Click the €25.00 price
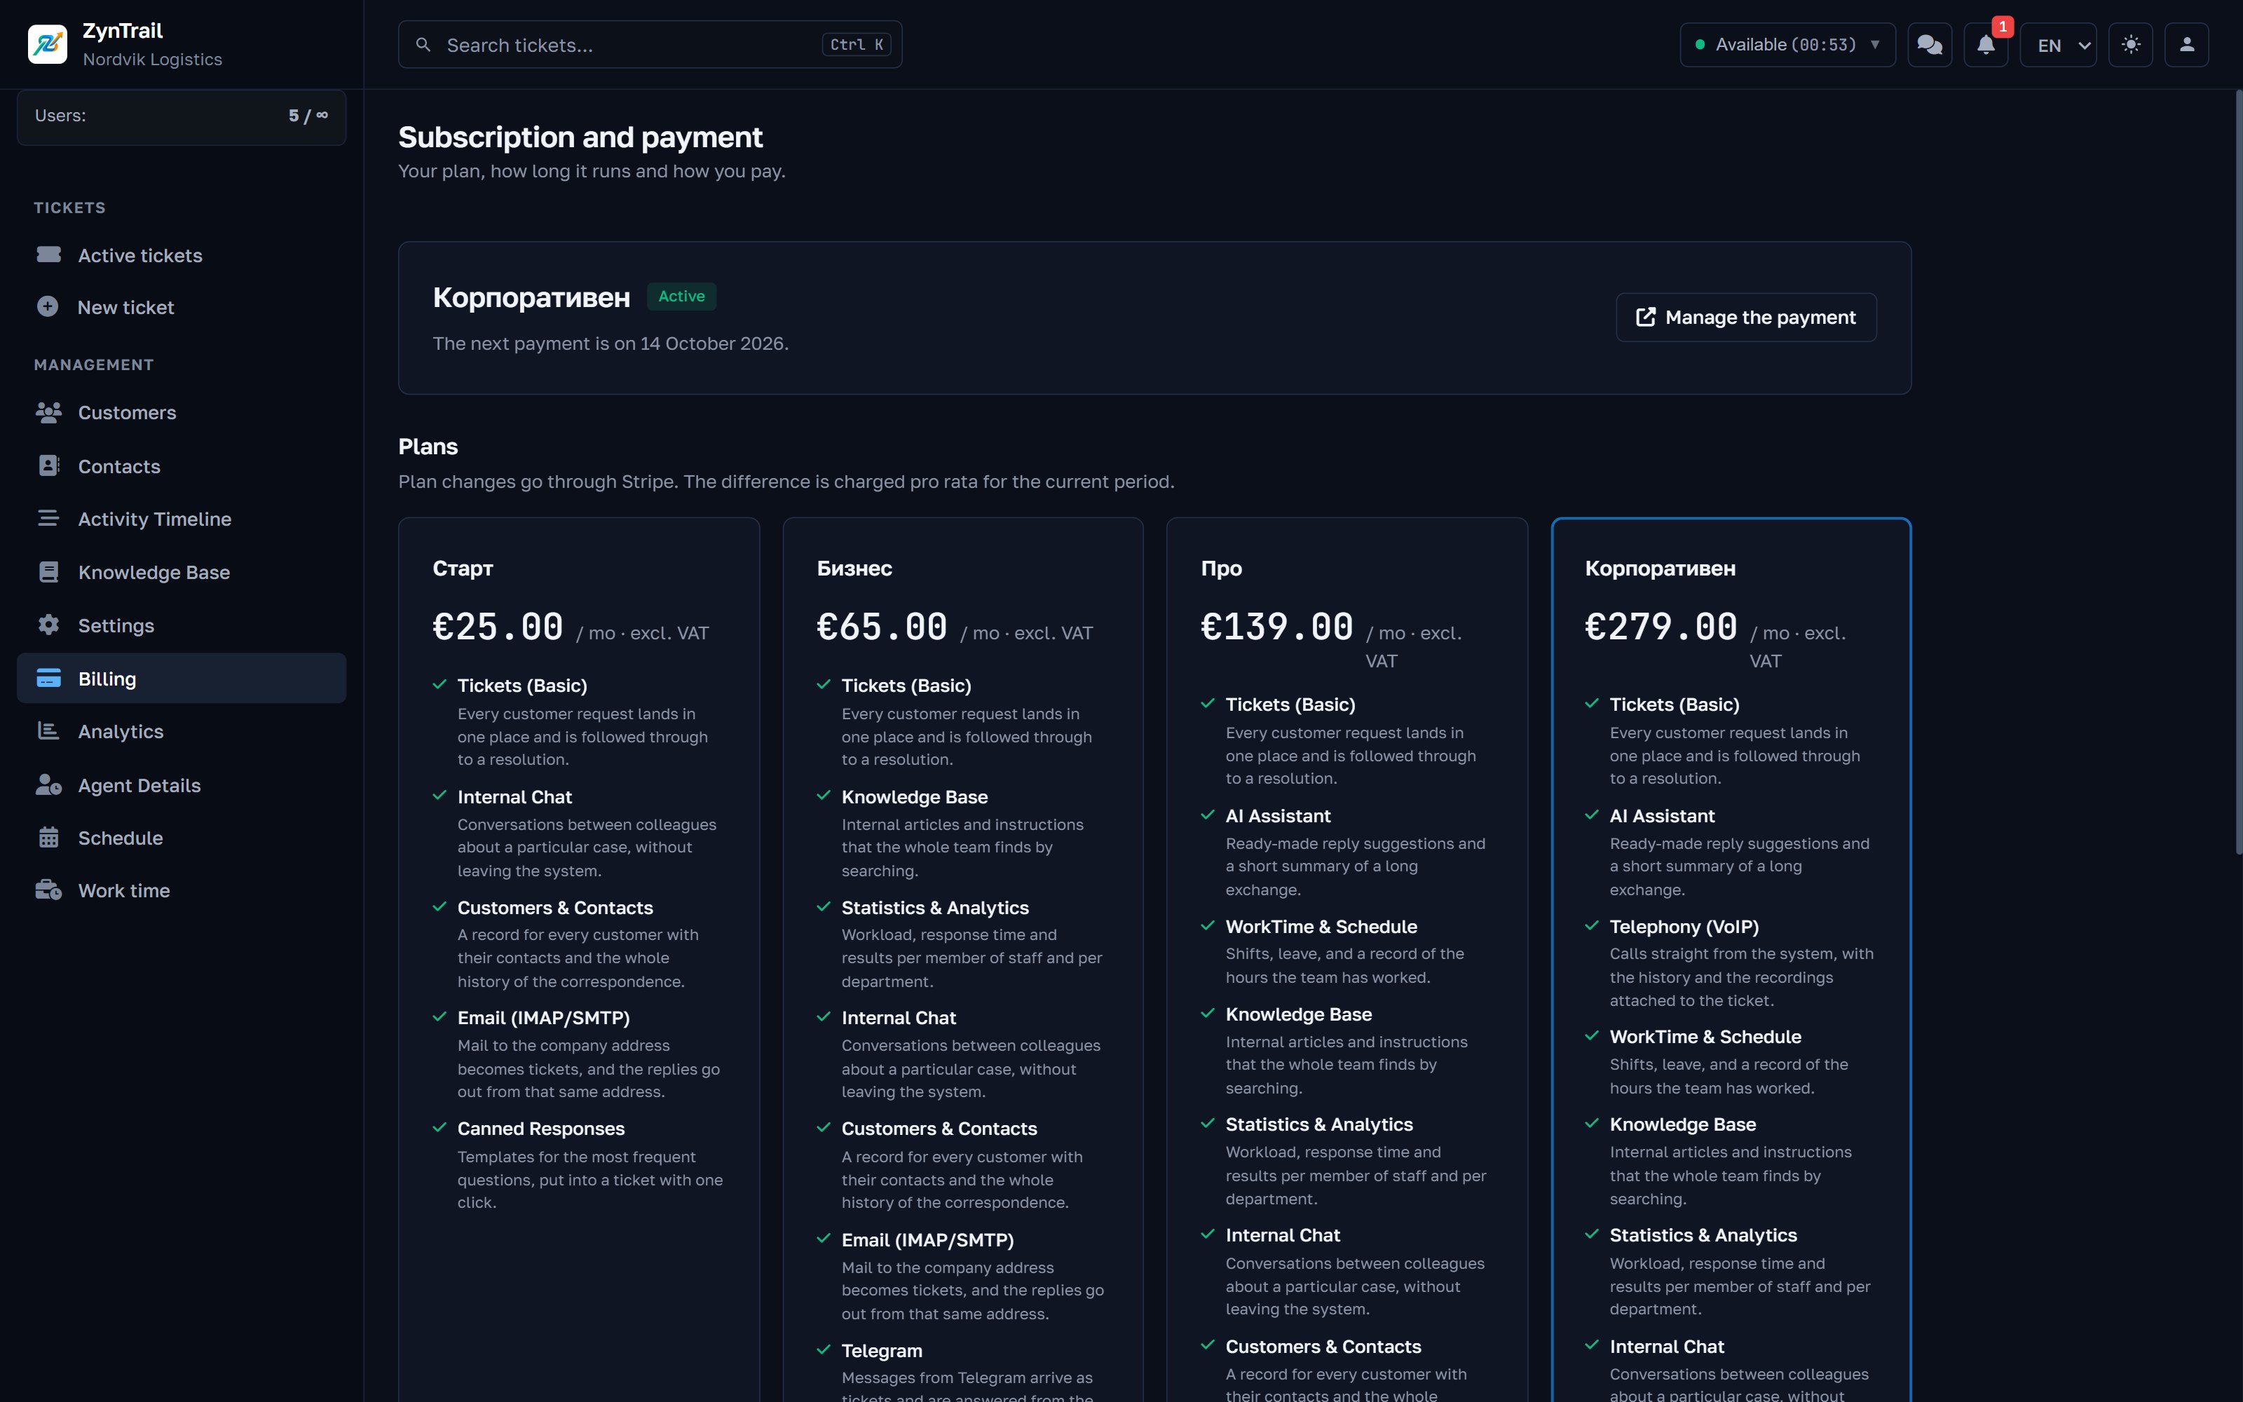Image resolution: width=2243 pixels, height=1402 pixels. pyautogui.click(x=498, y=627)
